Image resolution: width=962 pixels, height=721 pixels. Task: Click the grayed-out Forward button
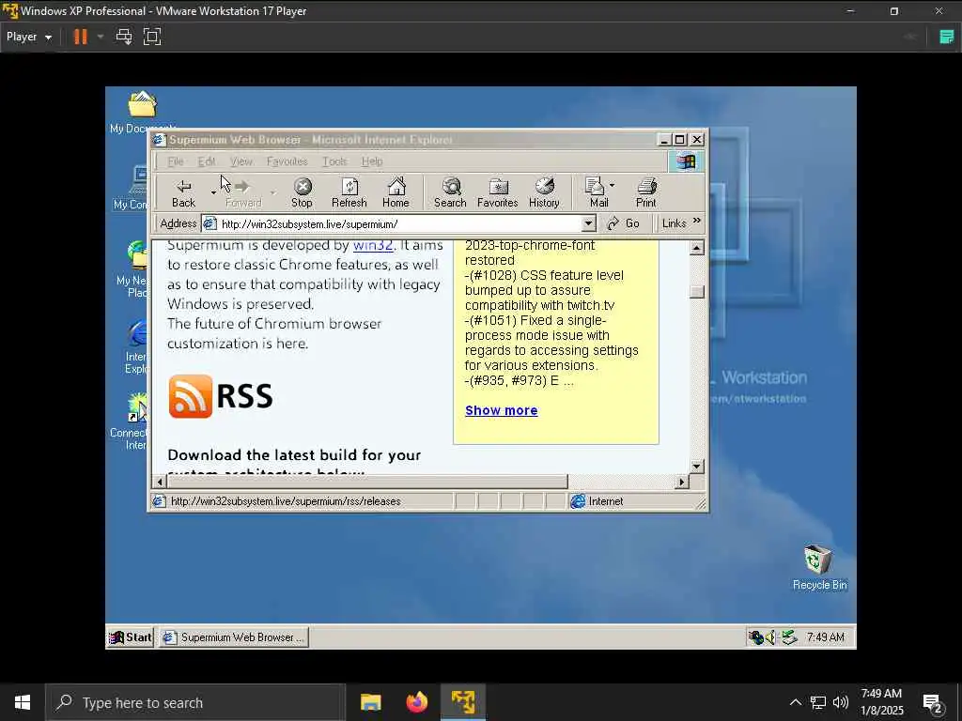pos(243,192)
